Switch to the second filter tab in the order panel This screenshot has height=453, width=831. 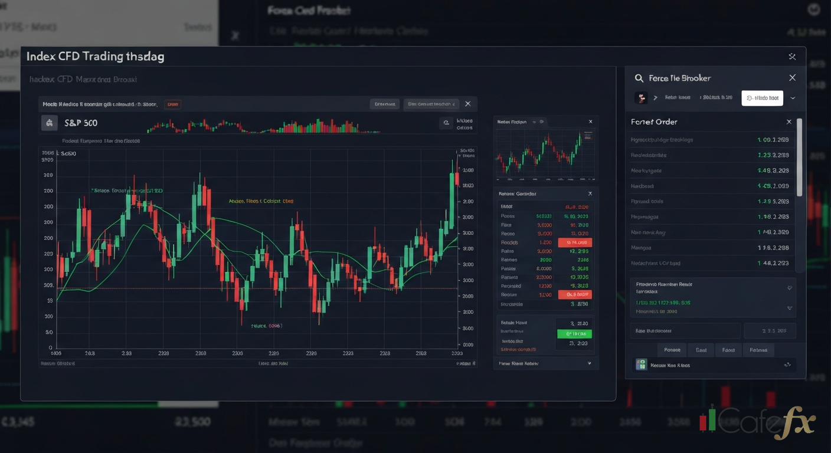pyautogui.click(x=701, y=350)
